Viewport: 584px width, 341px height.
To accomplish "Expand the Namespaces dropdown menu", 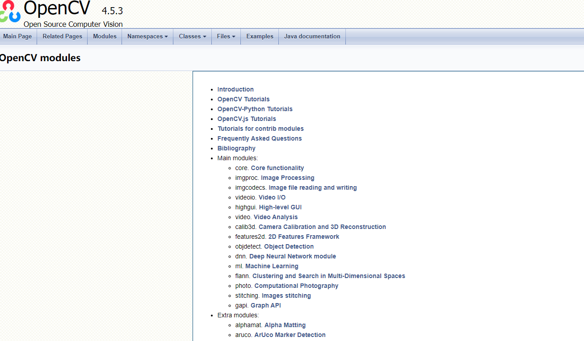I will click(147, 37).
